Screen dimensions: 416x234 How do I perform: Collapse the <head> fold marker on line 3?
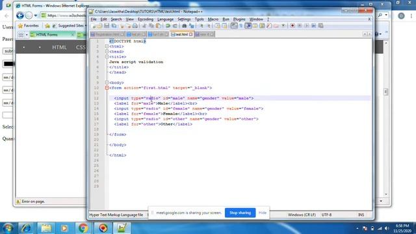107,51
